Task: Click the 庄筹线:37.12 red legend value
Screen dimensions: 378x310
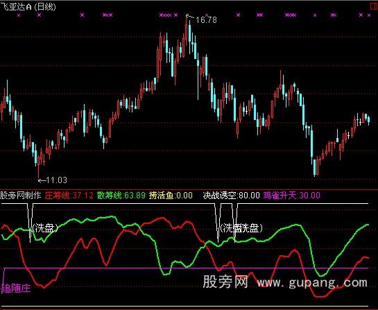Action: (69, 196)
